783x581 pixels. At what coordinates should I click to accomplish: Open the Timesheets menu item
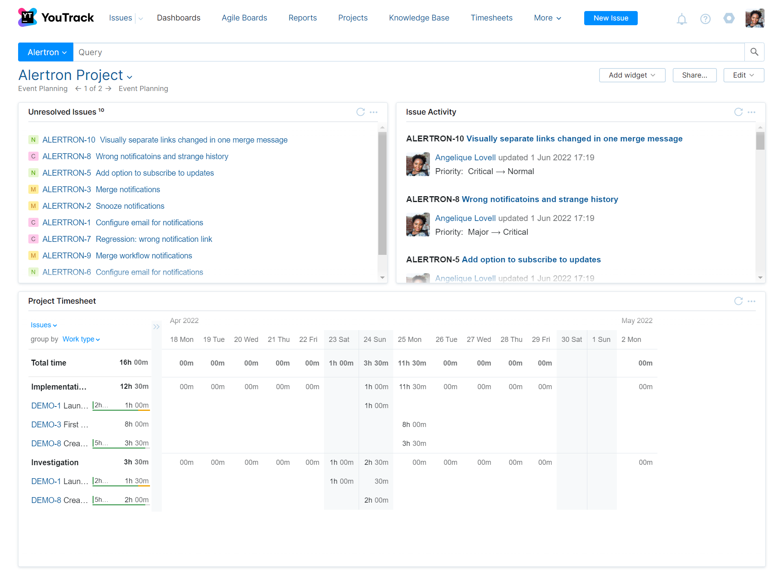(491, 18)
